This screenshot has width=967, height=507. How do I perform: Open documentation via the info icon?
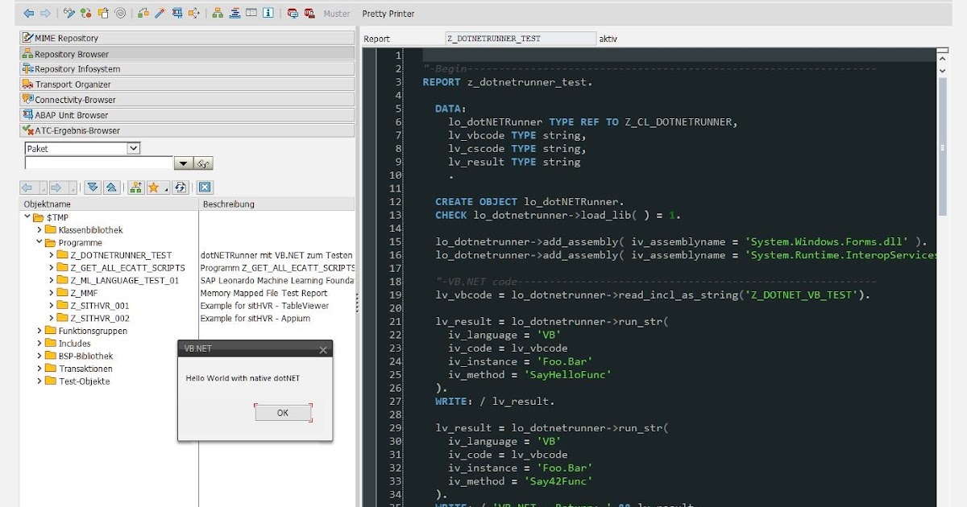point(268,13)
